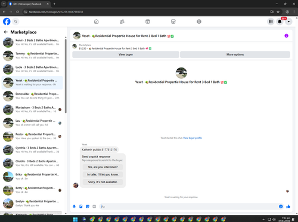Send a thumbs-up like

(x=288, y=206)
